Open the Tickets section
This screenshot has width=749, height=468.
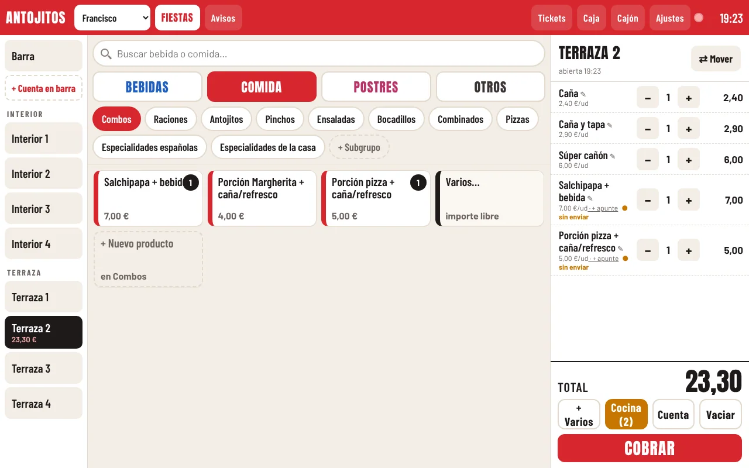point(552,18)
